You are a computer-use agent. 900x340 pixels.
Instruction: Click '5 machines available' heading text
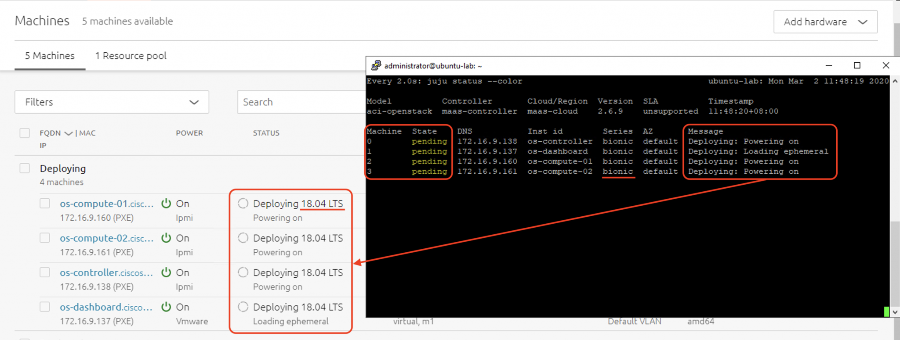point(127,21)
